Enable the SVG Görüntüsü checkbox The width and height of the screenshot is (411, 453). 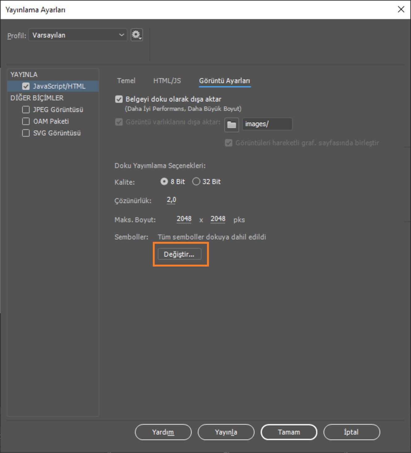26,133
